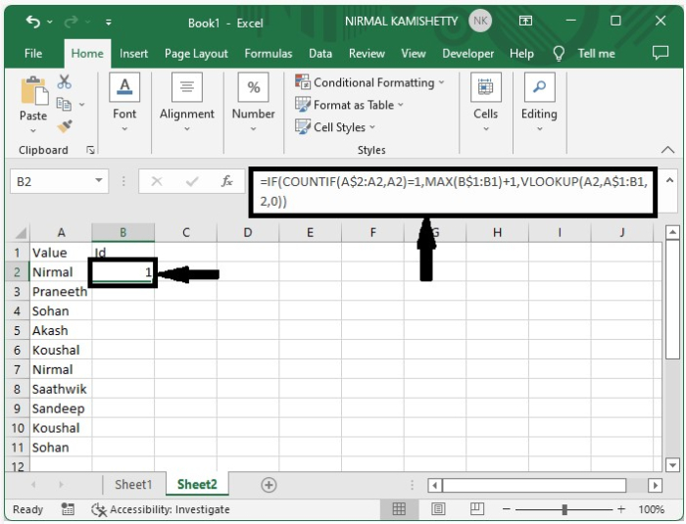Click the macro recording status bar icon
The height and width of the screenshot is (524, 686).
(68, 509)
